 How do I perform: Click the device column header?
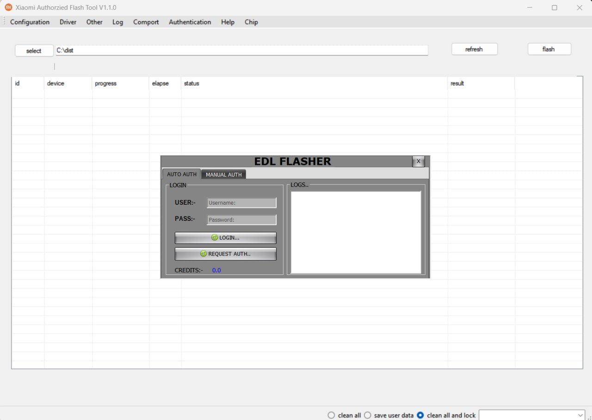(x=68, y=83)
